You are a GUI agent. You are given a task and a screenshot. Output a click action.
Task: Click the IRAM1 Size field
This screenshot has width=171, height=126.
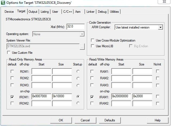[x=142, y=96]
